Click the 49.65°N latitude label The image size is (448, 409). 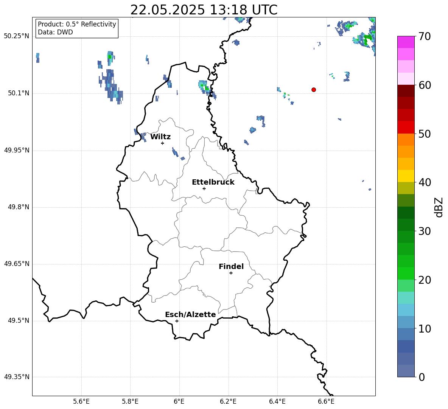point(17,264)
